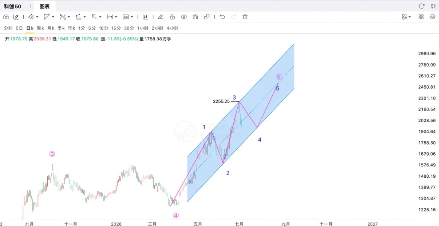Image resolution: width=439 pixels, height=226 pixels.
Task: Click the clone drawing icon
Action: point(207,17)
